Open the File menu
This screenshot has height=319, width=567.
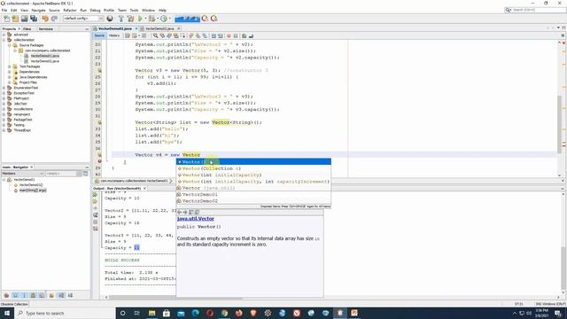click(x=4, y=10)
